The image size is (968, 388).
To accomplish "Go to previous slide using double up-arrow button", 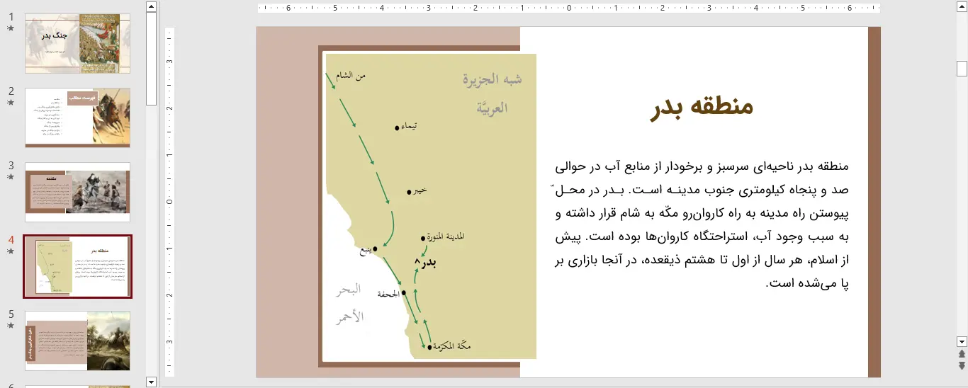I will tap(962, 353).
